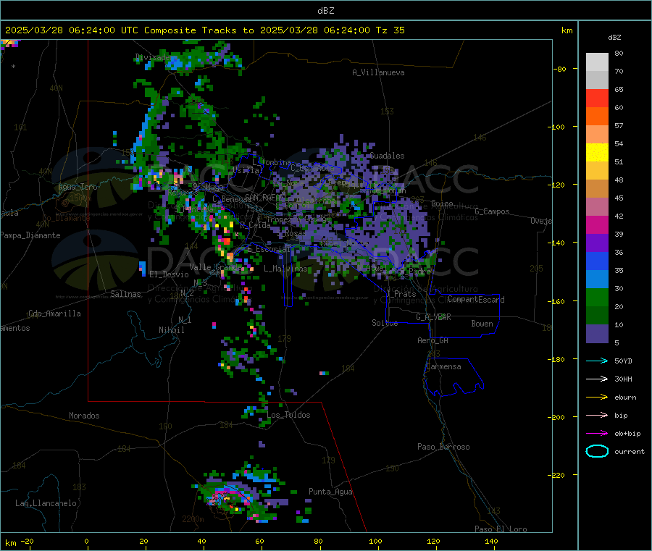Screen dimensions: 652x551
Task: Click the 'Nihuil' map label
Action: tap(171, 330)
